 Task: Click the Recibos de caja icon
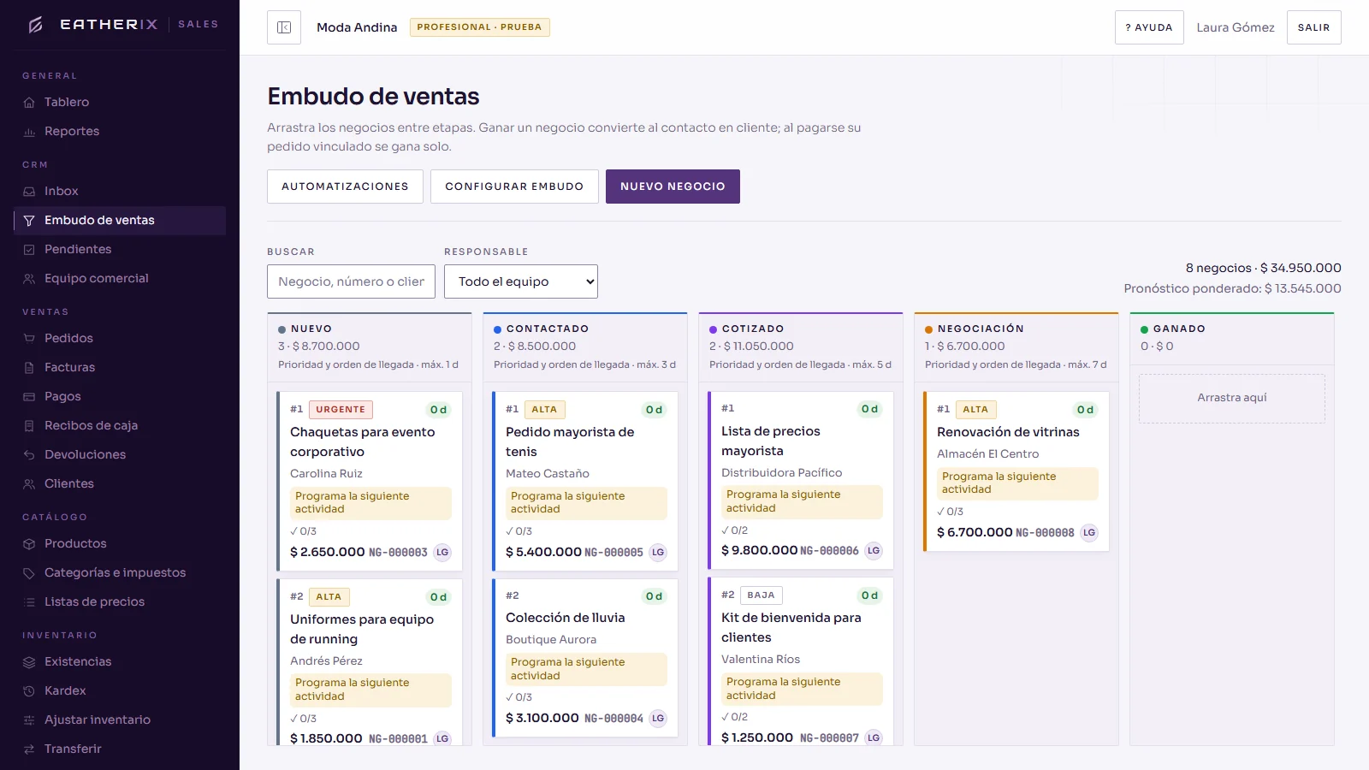tap(29, 426)
